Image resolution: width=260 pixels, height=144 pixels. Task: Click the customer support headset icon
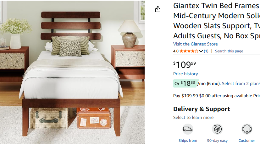click(247, 129)
